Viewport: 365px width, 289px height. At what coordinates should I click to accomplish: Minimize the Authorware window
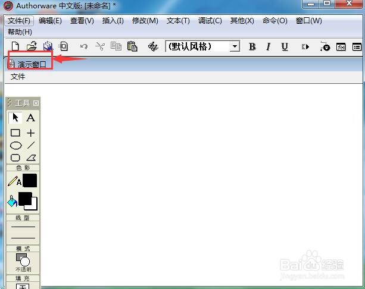(x=310, y=4)
